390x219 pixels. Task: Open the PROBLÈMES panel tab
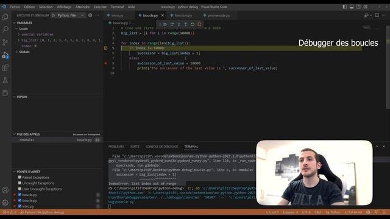pyautogui.click(x=116, y=147)
